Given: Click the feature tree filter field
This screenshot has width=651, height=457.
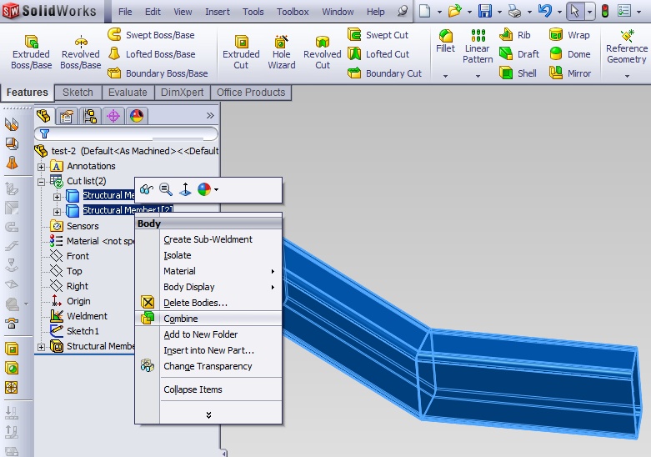Looking at the screenshot, I should click(126, 133).
